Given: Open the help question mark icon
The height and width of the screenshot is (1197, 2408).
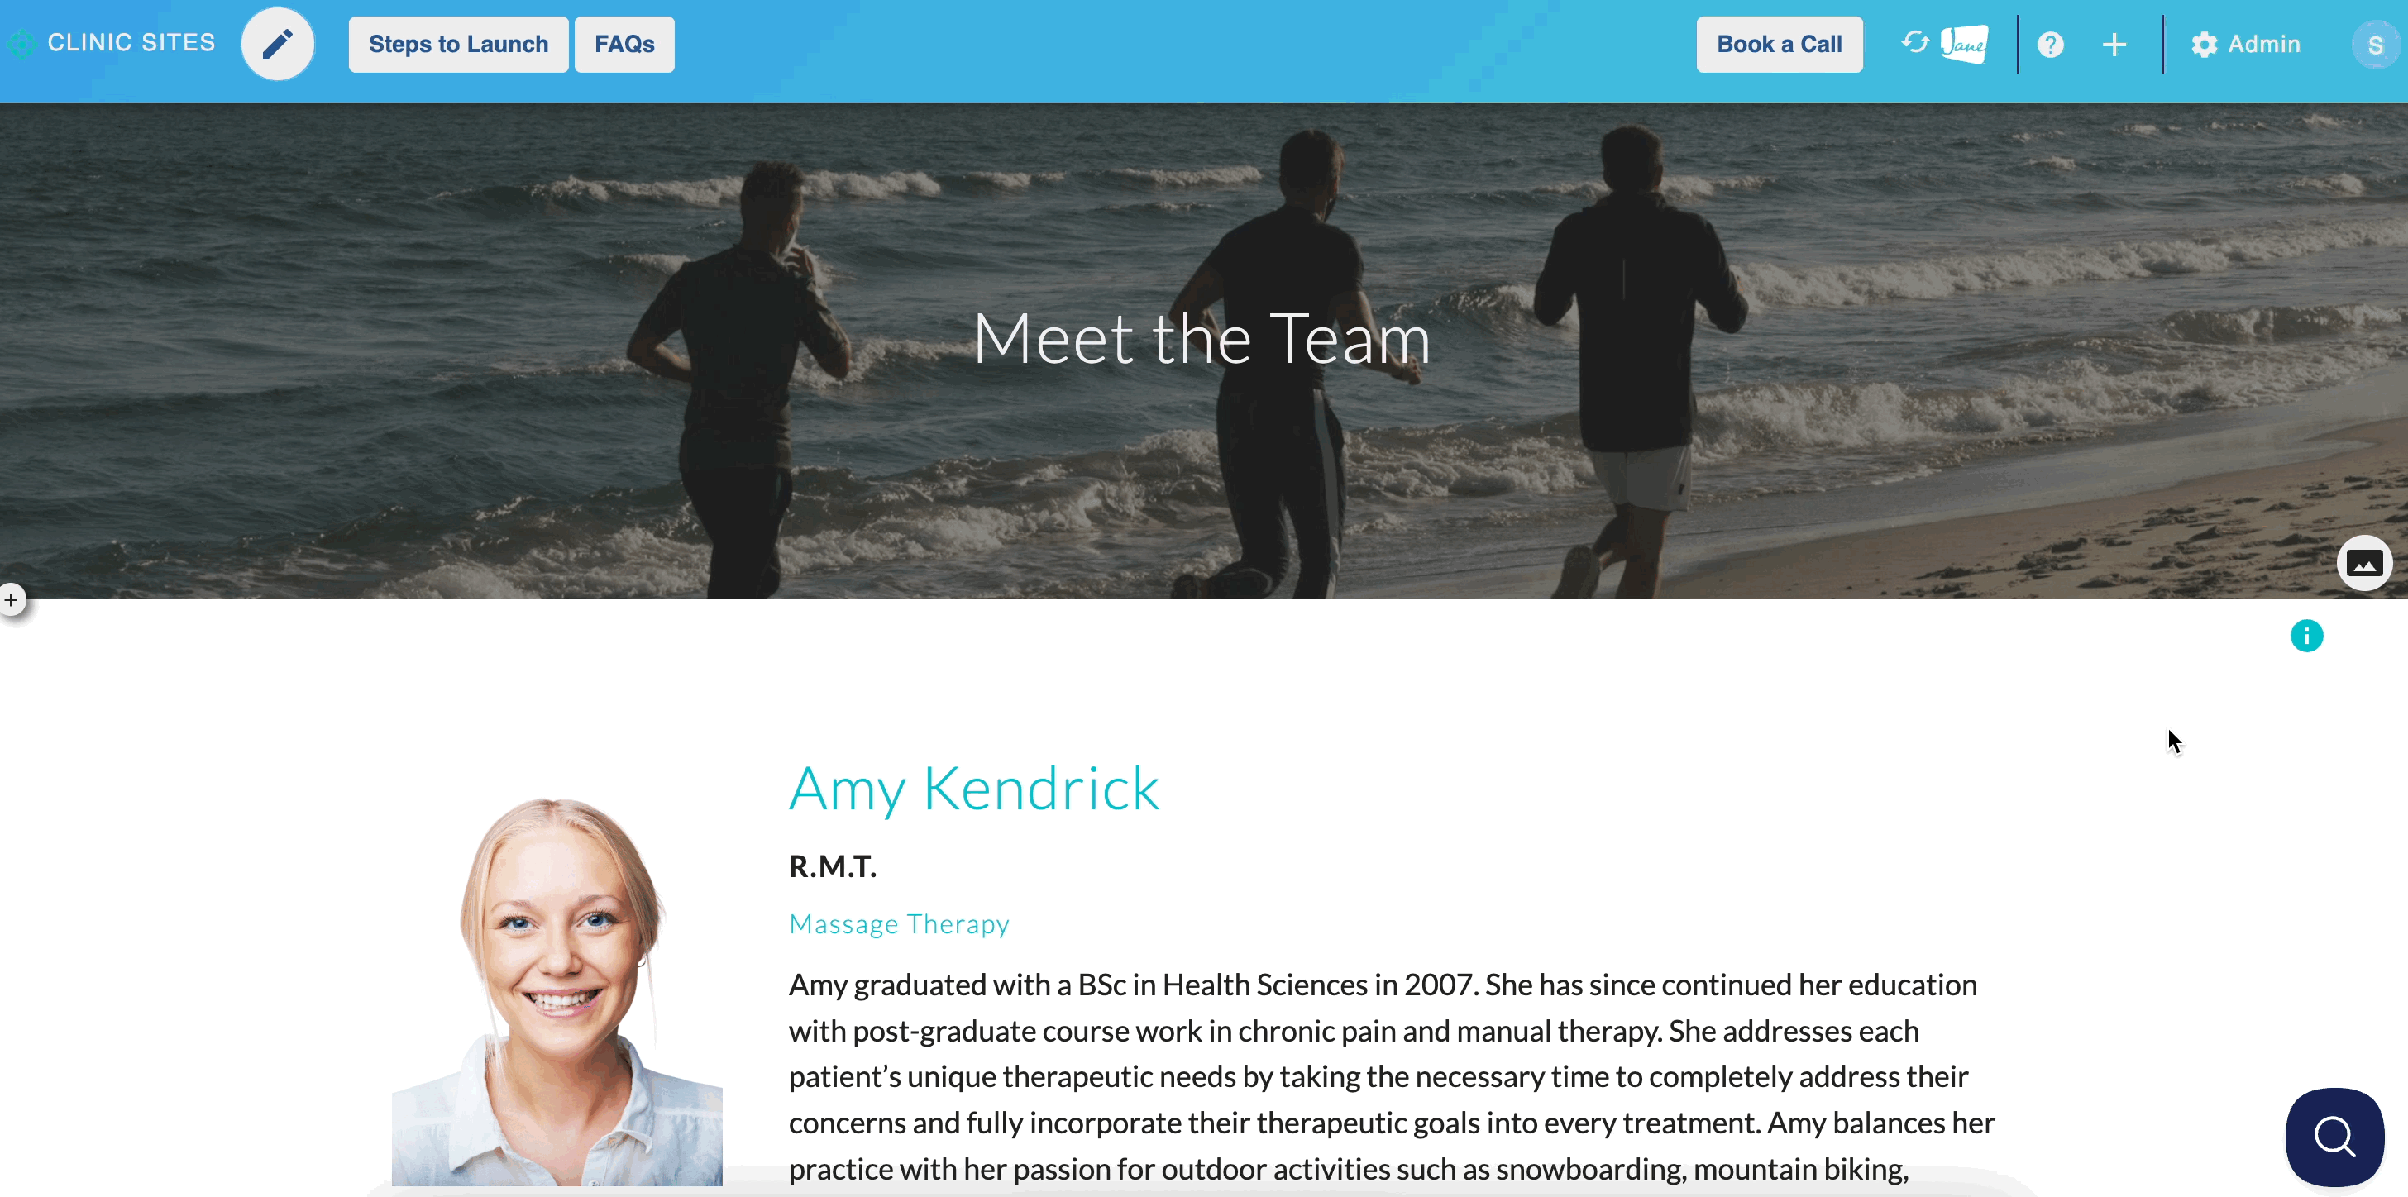Looking at the screenshot, I should [x=2050, y=45].
